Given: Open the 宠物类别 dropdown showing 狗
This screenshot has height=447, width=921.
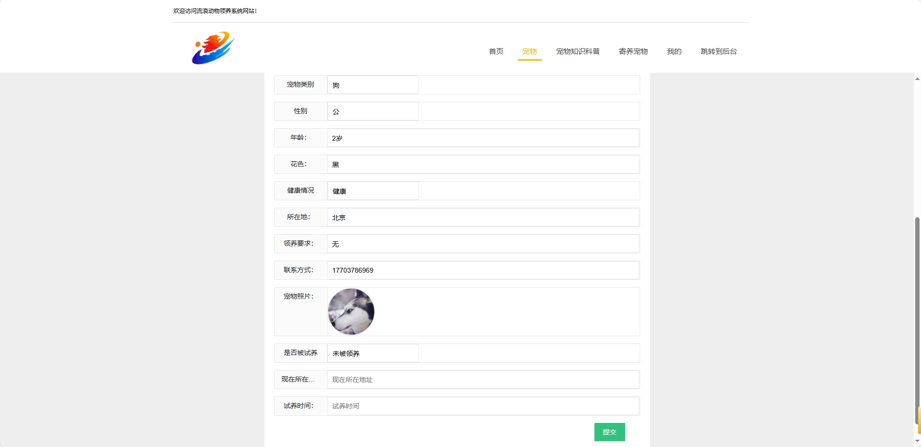Looking at the screenshot, I should click(x=373, y=85).
